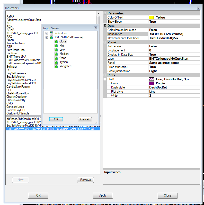Click the bar icon beside Typical
This screenshot has width=204, height=205.
coord(56,62)
